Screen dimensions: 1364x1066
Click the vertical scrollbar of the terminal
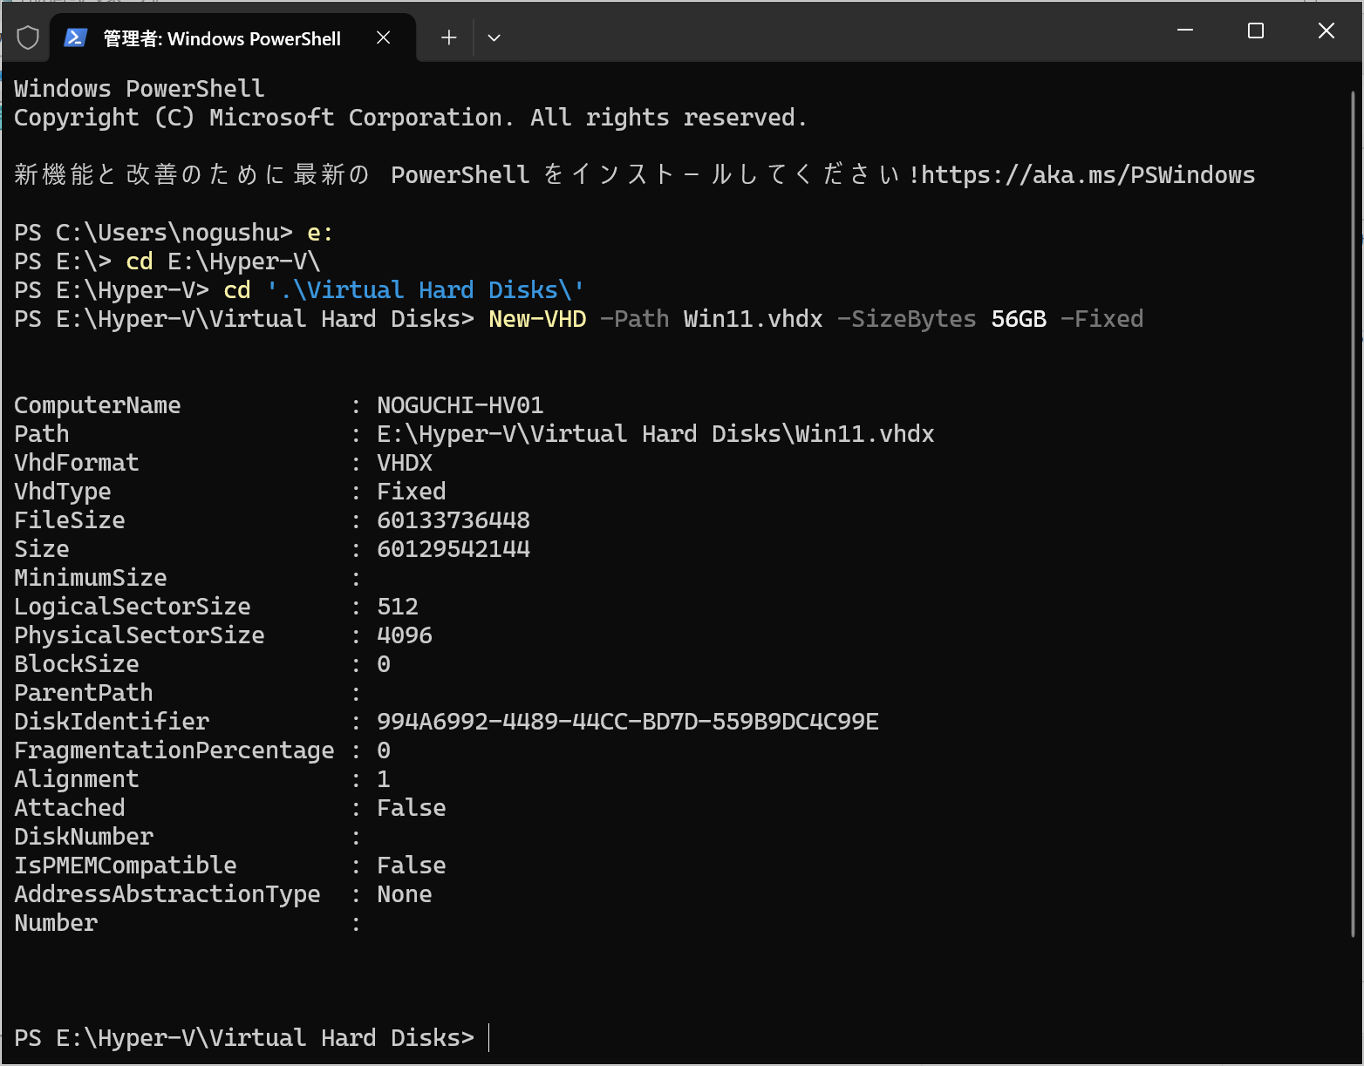tap(1353, 514)
